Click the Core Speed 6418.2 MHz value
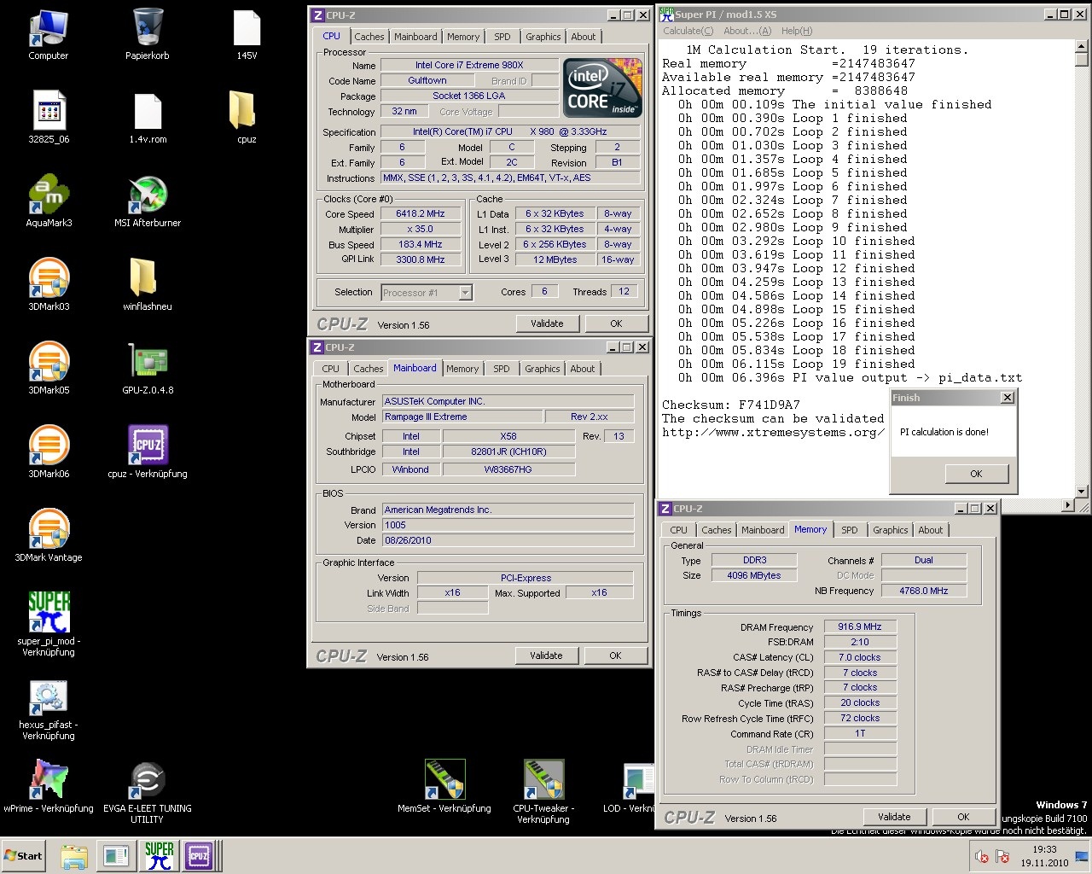The height and width of the screenshot is (874, 1092). tap(421, 214)
